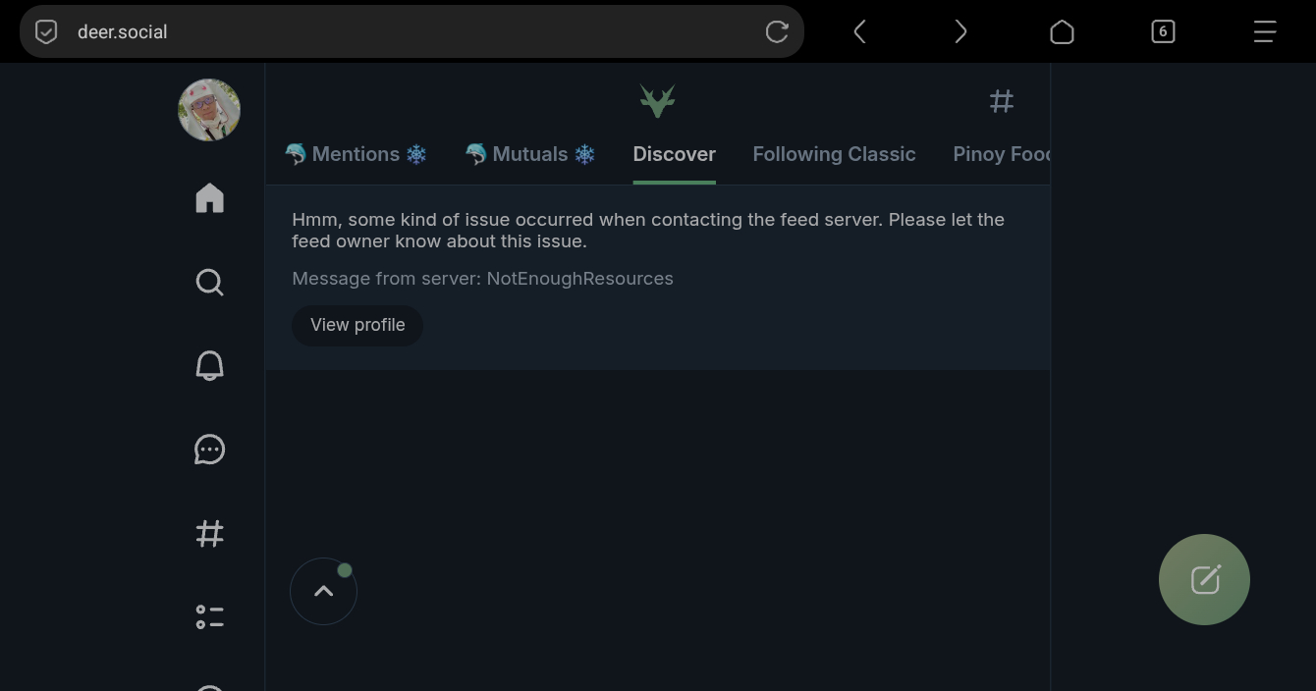Click the deer.social address bar
This screenshot has width=1316, height=691.
click(x=393, y=31)
